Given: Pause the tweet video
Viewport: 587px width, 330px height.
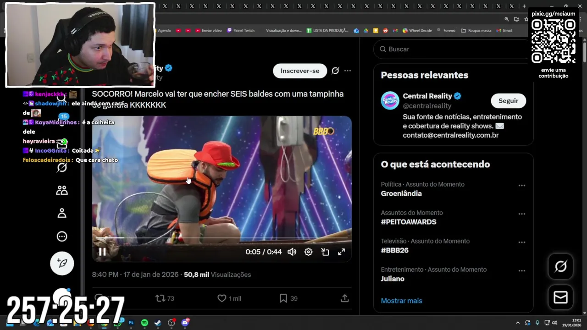Looking at the screenshot, I should click(x=102, y=252).
